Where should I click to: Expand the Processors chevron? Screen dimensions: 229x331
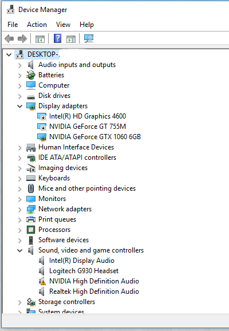point(19,230)
